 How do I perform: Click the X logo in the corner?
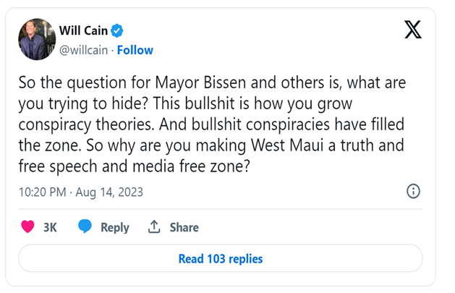coord(412,31)
